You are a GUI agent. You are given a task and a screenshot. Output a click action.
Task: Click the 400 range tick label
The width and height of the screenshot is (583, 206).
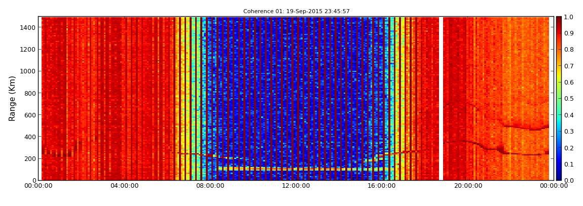30,137
